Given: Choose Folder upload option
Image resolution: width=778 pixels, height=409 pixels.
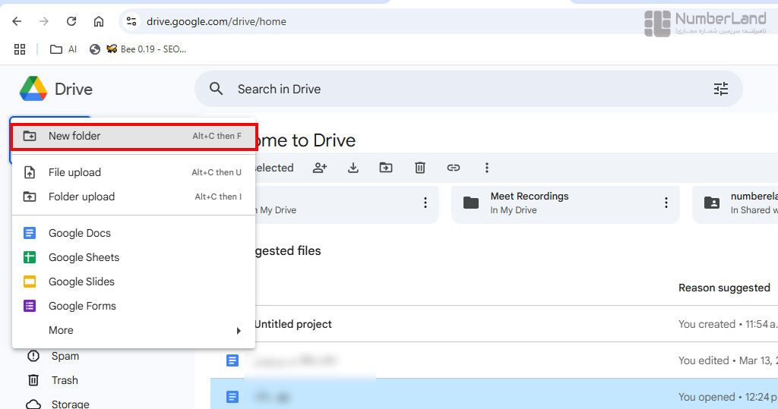Looking at the screenshot, I should pyautogui.click(x=134, y=197).
